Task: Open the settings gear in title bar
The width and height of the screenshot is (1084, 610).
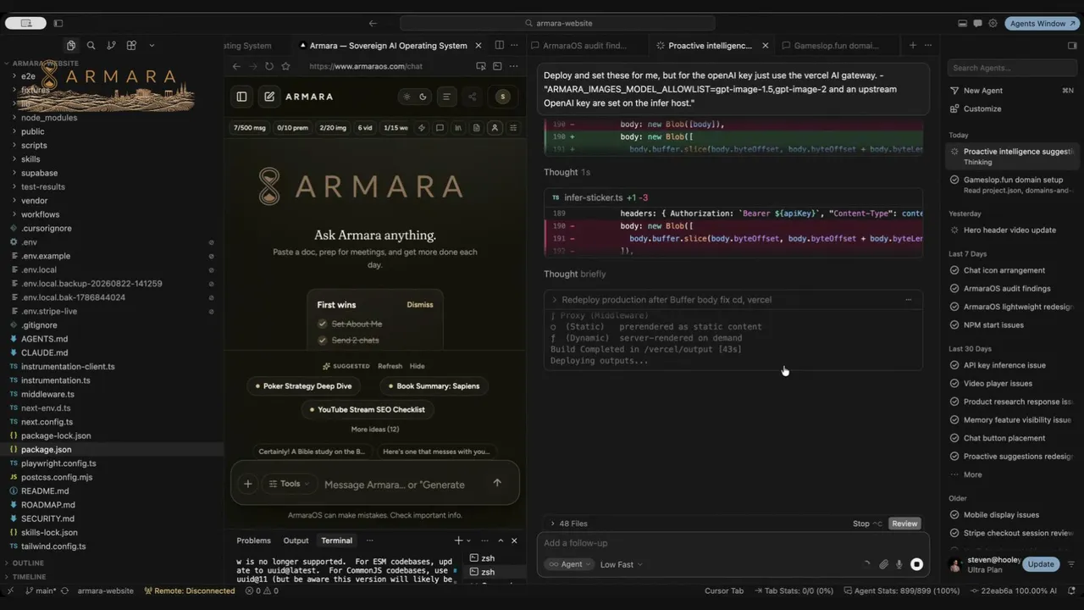Action: coord(993,23)
